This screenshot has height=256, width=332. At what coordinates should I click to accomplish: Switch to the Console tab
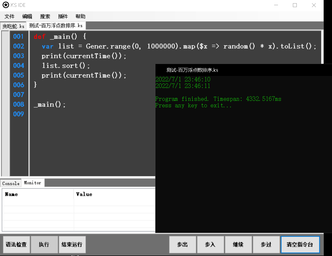[10, 183]
